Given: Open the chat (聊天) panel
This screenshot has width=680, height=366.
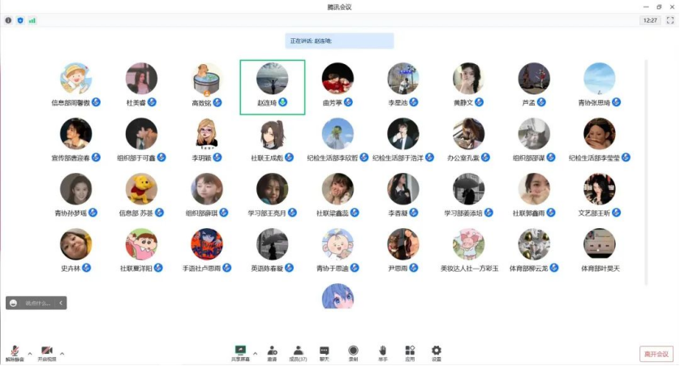Looking at the screenshot, I should coord(325,351).
